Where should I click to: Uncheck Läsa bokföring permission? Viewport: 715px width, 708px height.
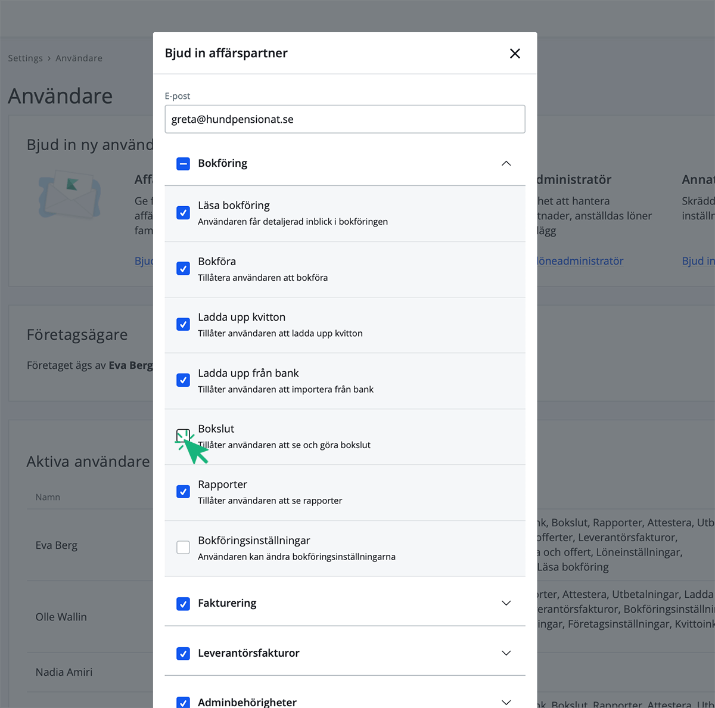tap(184, 213)
